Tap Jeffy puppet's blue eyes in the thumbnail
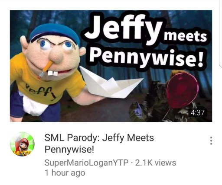This screenshot has height=185, width=222. [x=56, y=45]
